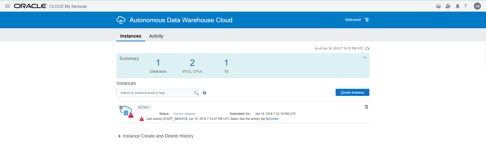Click the red warning icon next to last activity
The width and height of the screenshot is (486, 163).
142,119
